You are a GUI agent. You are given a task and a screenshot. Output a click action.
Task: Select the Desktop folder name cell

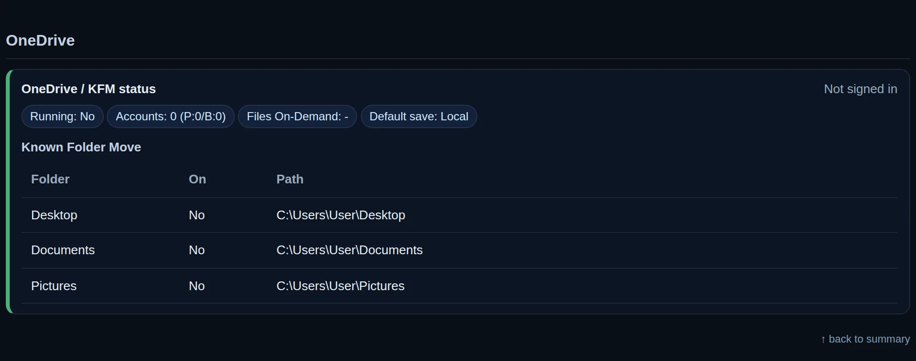[x=54, y=215]
